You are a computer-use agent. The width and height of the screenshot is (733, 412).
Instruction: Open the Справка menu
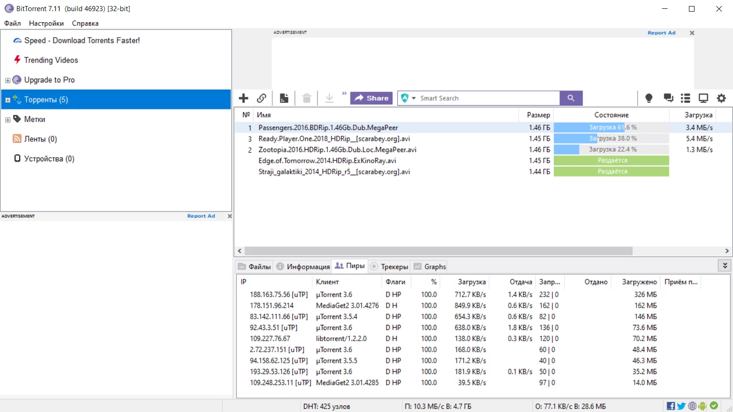point(85,23)
